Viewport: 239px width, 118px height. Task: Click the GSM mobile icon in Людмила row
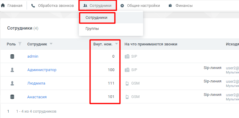tap(127, 83)
